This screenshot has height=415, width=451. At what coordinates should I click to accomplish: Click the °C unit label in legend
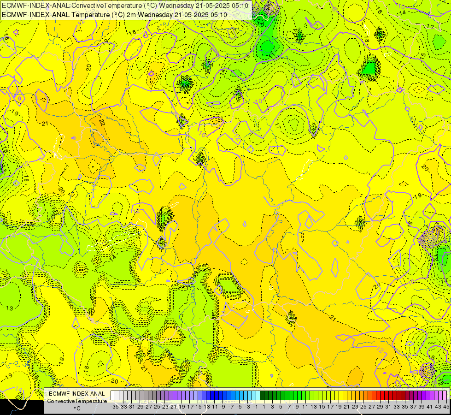pyautogui.click(x=77, y=409)
